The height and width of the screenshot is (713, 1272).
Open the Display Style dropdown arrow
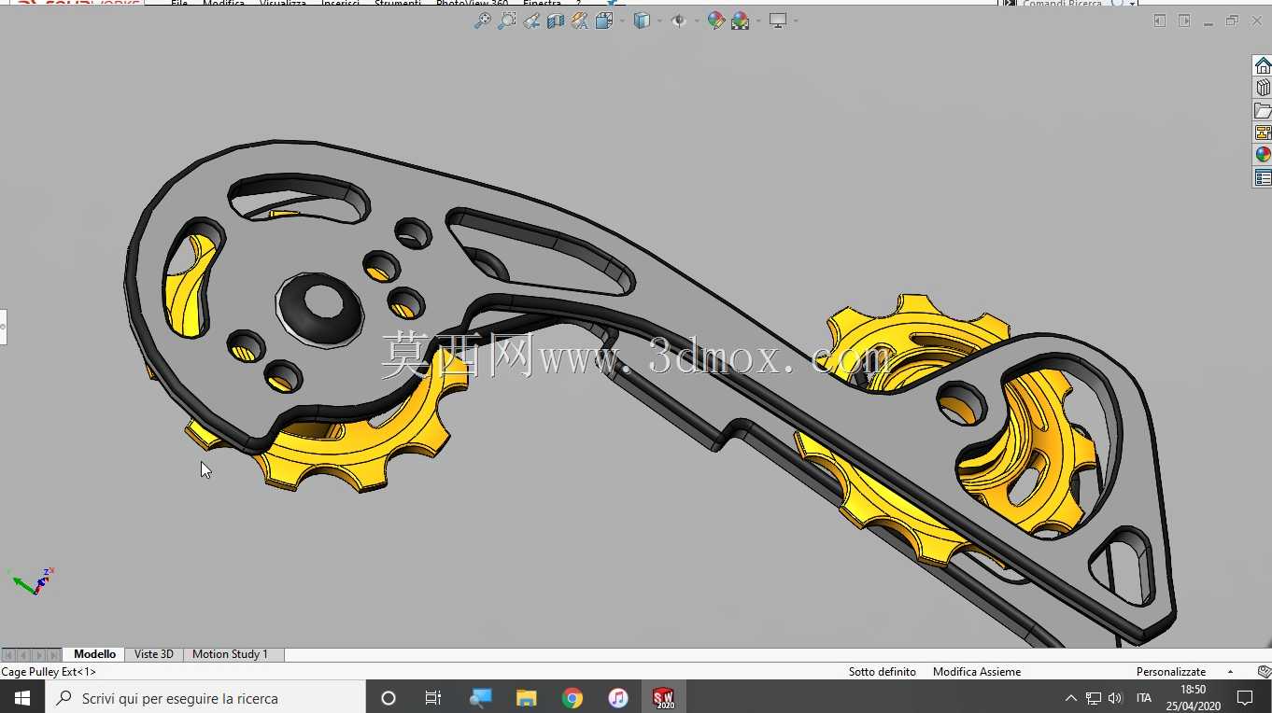pos(659,21)
